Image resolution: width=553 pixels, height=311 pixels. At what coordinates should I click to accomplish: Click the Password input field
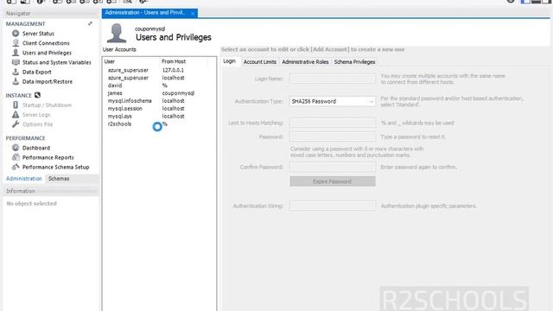(x=333, y=136)
